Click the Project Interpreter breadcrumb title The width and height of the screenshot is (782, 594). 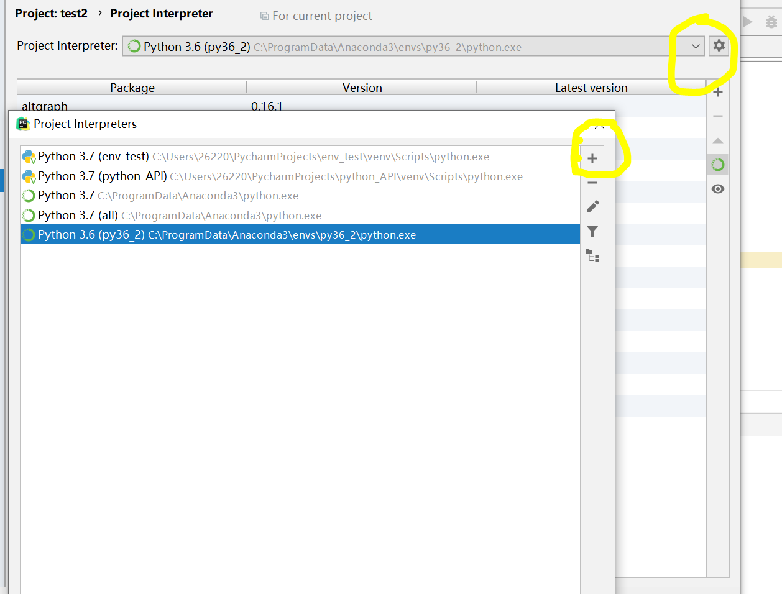pos(162,14)
